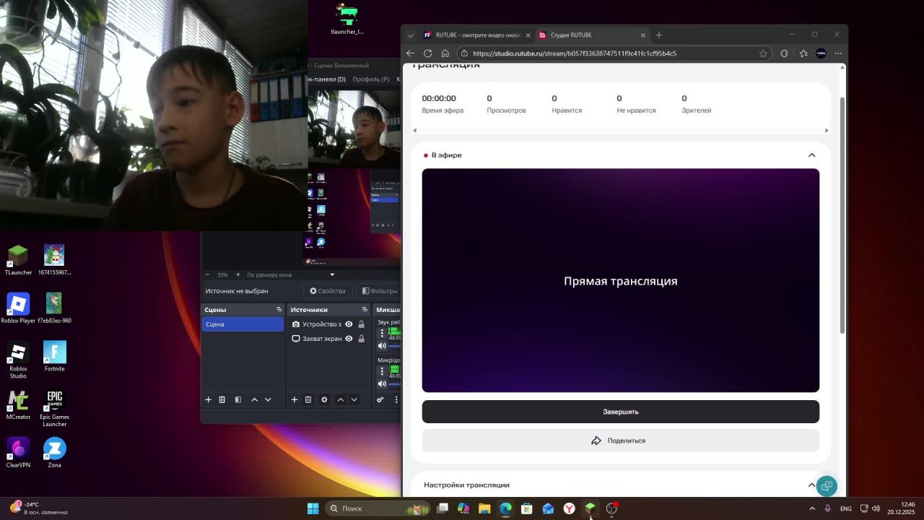
Task: Open the OBS mixer panel options menu
Action: pyautogui.click(x=396, y=399)
